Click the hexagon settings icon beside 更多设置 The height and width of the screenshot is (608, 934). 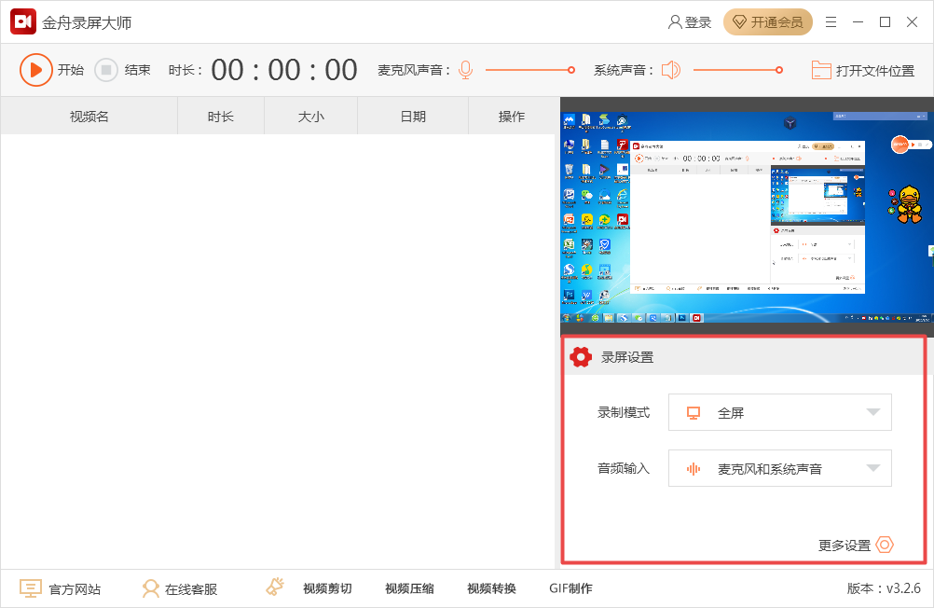[885, 545]
